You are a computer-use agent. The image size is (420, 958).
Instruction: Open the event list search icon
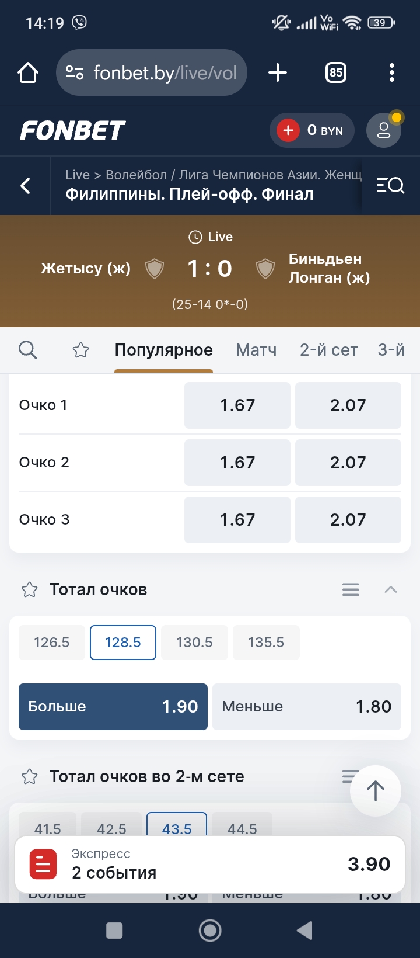coord(390,186)
